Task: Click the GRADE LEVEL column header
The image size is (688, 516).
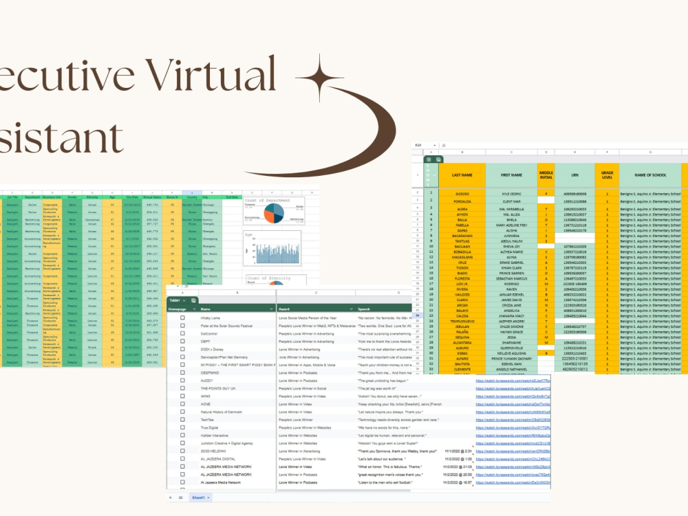Action: [x=607, y=175]
